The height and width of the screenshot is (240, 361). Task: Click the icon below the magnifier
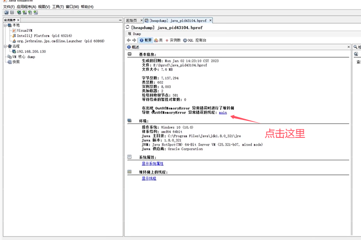pos(356,54)
